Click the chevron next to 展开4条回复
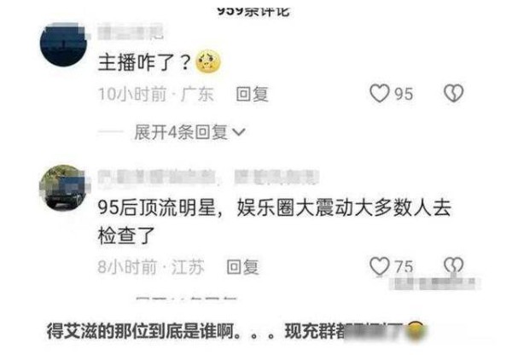The width and height of the screenshot is (512, 355). click(x=239, y=132)
